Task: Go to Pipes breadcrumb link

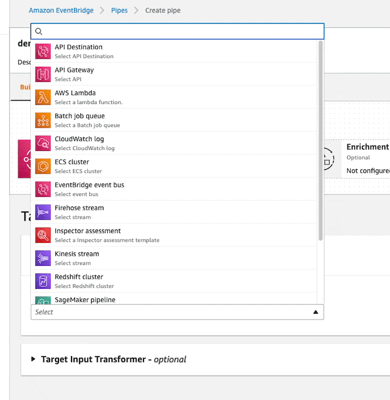Action: [x=119, y=10]
